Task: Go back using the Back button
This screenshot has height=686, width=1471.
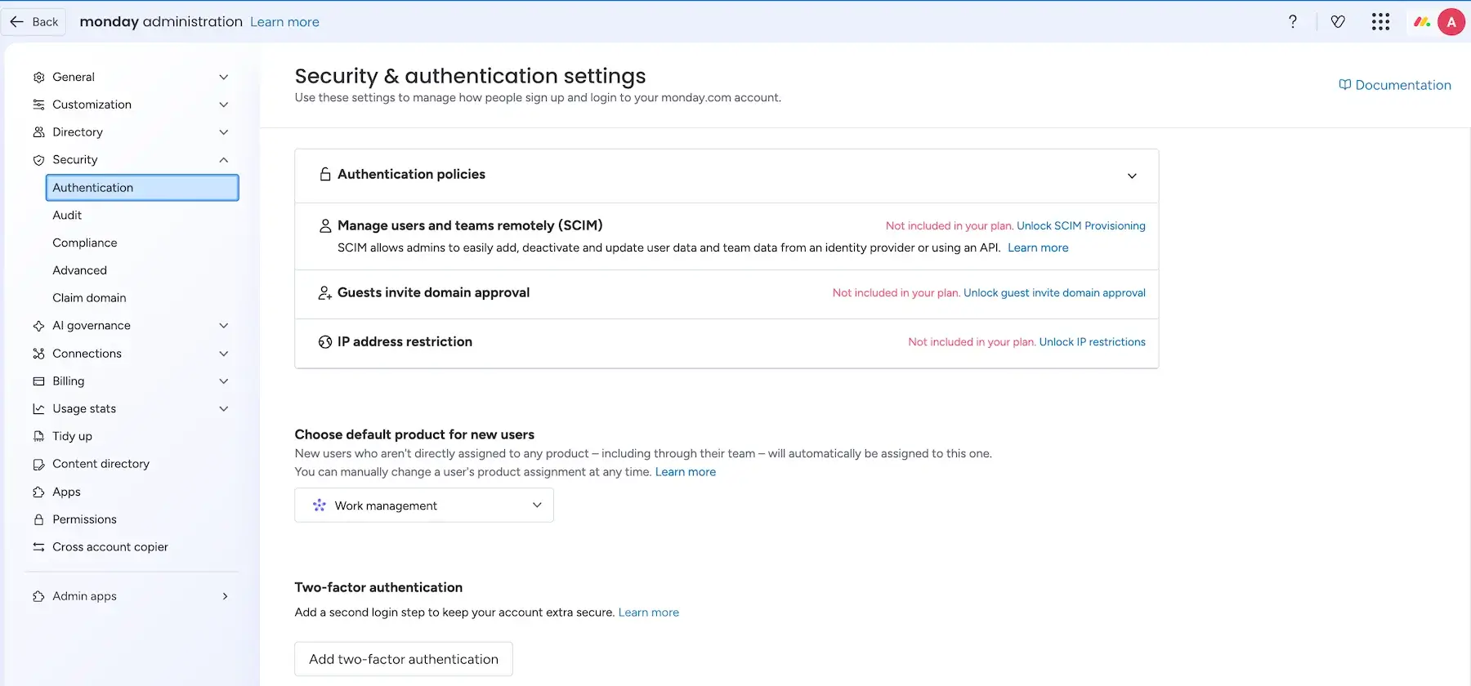Action: [34, 22]
